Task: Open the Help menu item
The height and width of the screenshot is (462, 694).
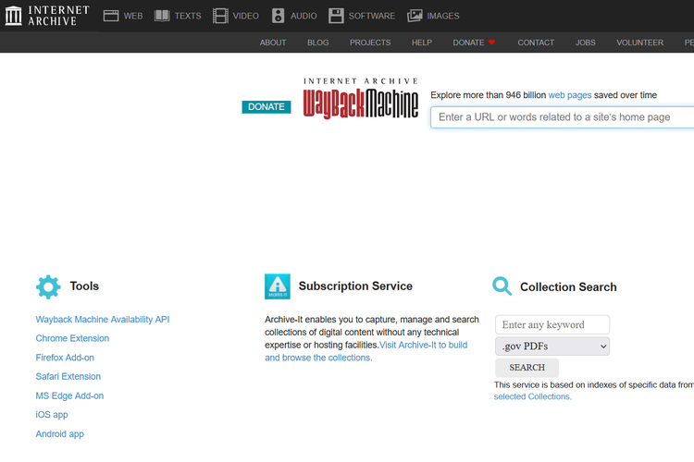Action: [421, 43]
